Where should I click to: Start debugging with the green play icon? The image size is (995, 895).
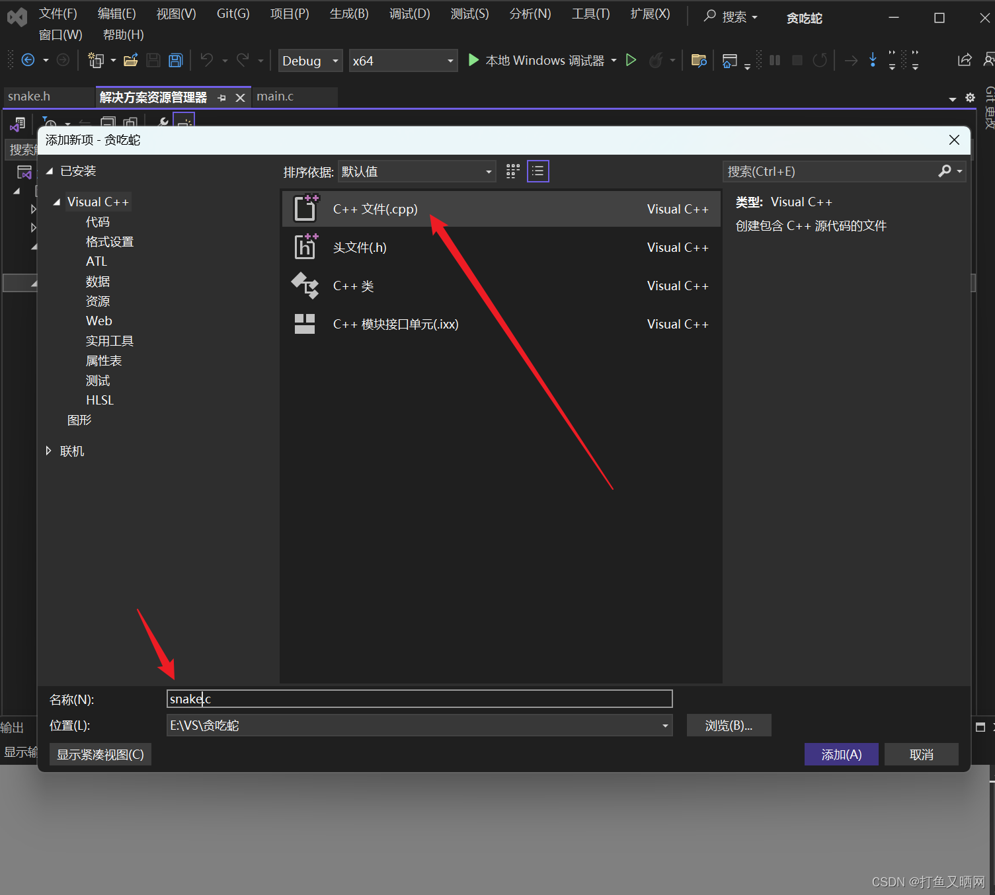[473, 60]
